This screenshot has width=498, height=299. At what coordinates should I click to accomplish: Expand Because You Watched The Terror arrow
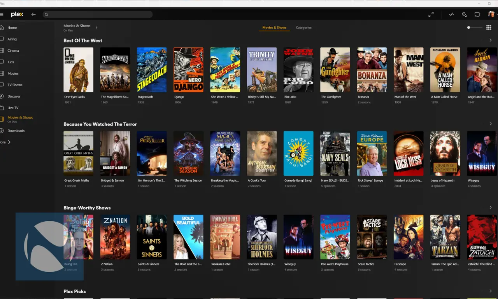490,124
